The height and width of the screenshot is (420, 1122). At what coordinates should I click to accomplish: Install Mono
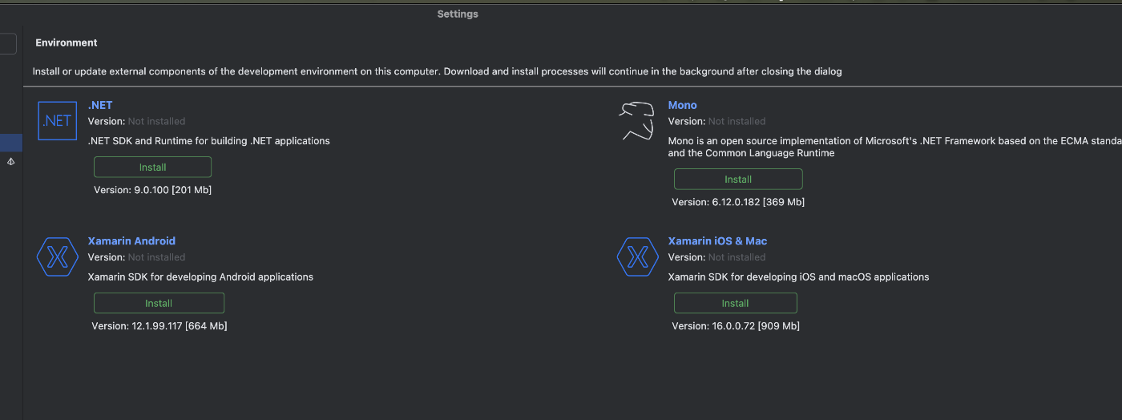pos(738,179)
